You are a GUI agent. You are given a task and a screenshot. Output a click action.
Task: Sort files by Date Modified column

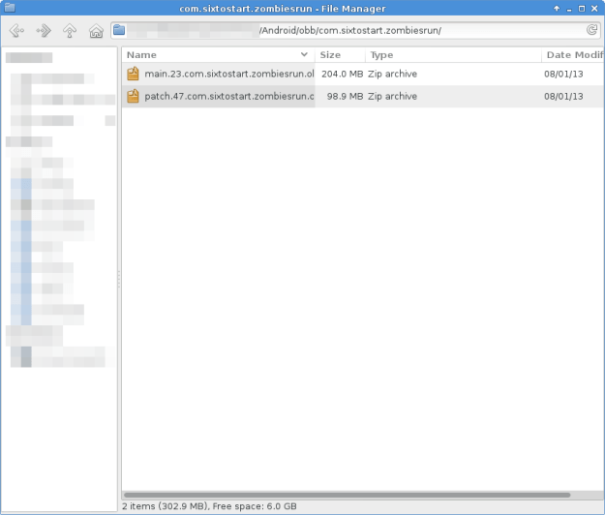click(573, 55)
